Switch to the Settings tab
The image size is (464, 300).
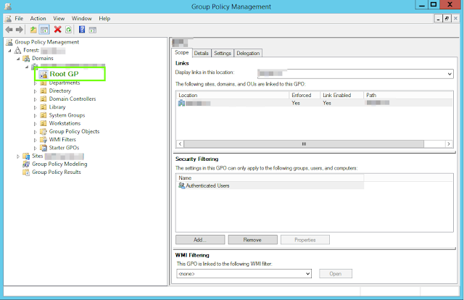[x=223, y=53]
